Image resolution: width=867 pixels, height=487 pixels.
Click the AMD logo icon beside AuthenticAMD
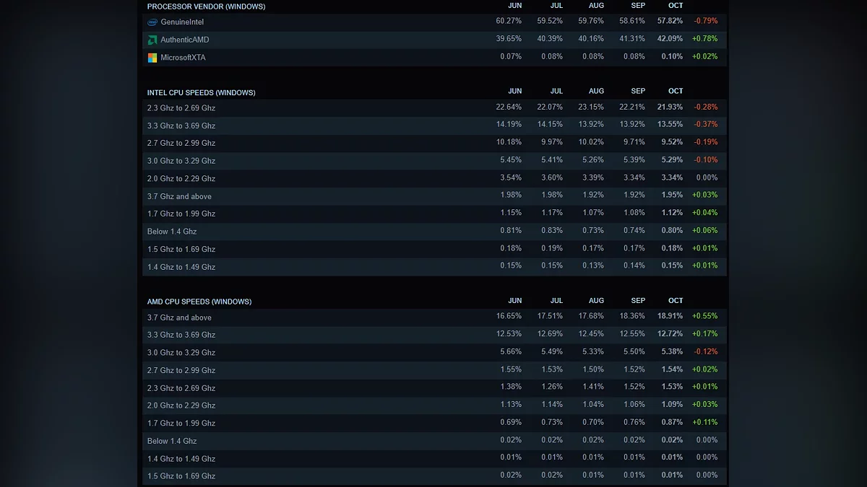click(x=152, y=40)
